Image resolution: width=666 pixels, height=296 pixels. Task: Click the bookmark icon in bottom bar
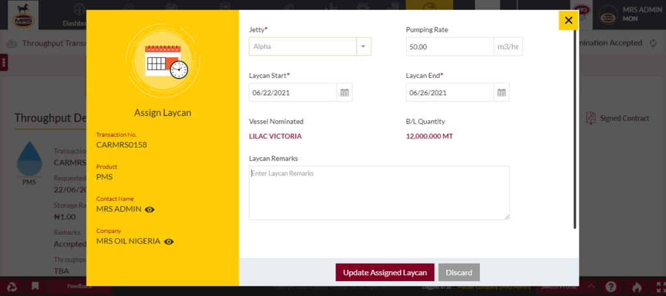pos(35,286)
